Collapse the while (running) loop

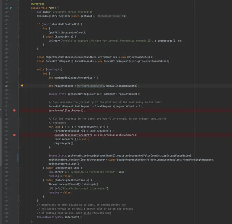[18, 69]
